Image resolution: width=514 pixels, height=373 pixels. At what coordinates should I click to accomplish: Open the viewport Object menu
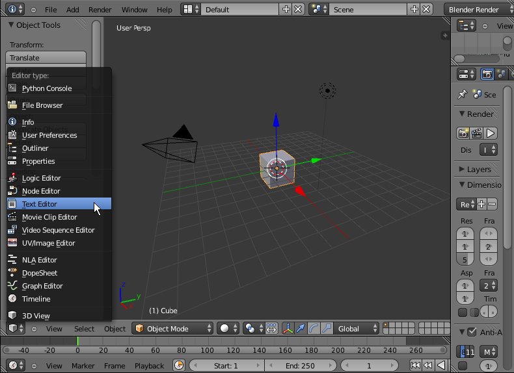(x=115, y=329)
